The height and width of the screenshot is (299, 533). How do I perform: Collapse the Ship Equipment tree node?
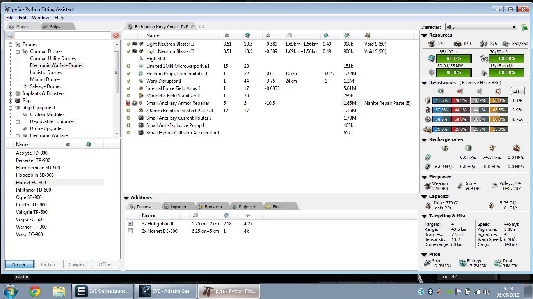coord(11,107)
